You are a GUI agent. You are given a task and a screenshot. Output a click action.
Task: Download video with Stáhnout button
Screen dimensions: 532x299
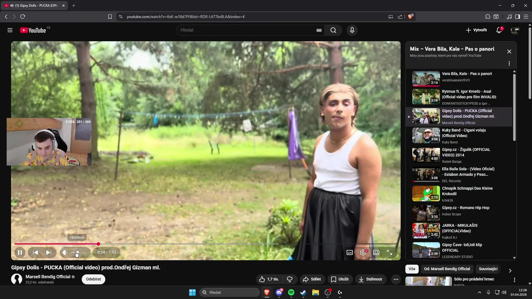(x=370, y=279)
